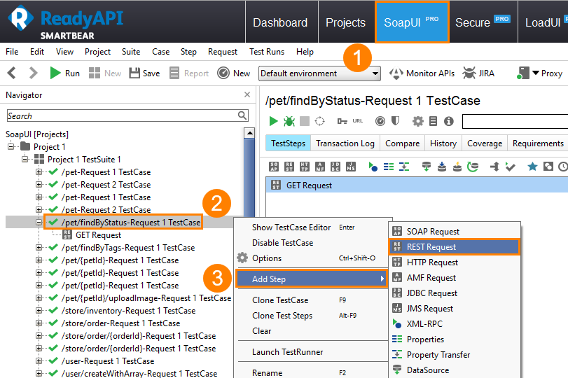Choose REST Request from submenu

click(x=455, y=247)
